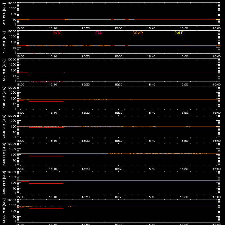Select the 1415 MHz [SFU] axis title
225x225 pixels.
point(4,98)
